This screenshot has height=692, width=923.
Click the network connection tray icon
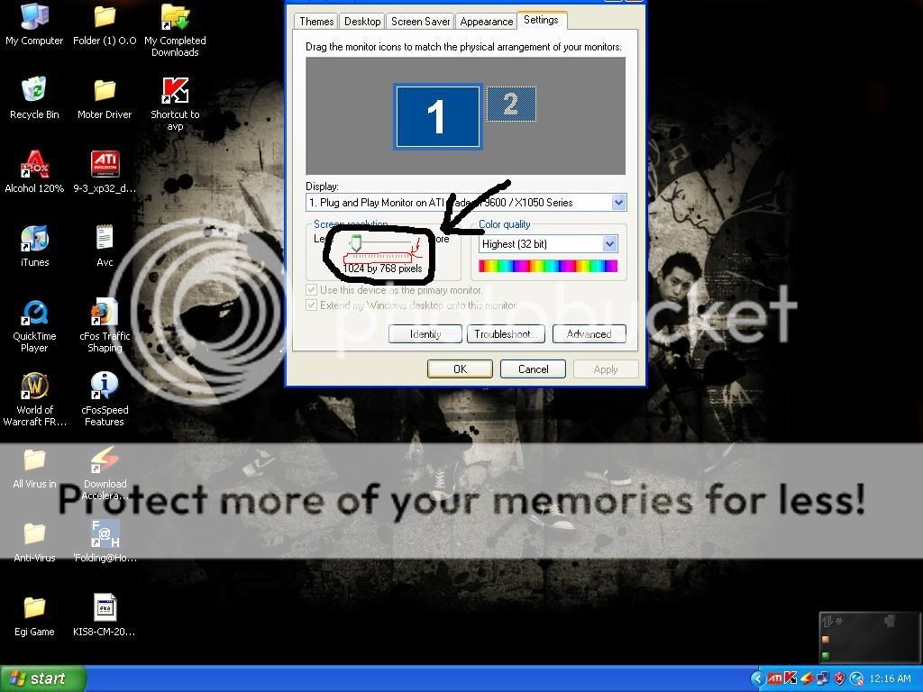[x=823, y=678]
